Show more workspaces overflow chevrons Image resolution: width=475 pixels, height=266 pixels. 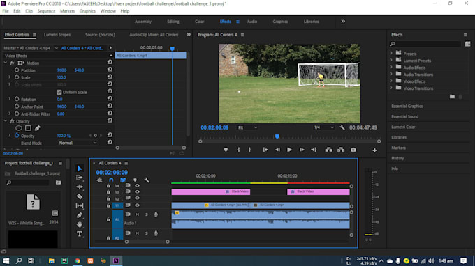pos(343,22)
